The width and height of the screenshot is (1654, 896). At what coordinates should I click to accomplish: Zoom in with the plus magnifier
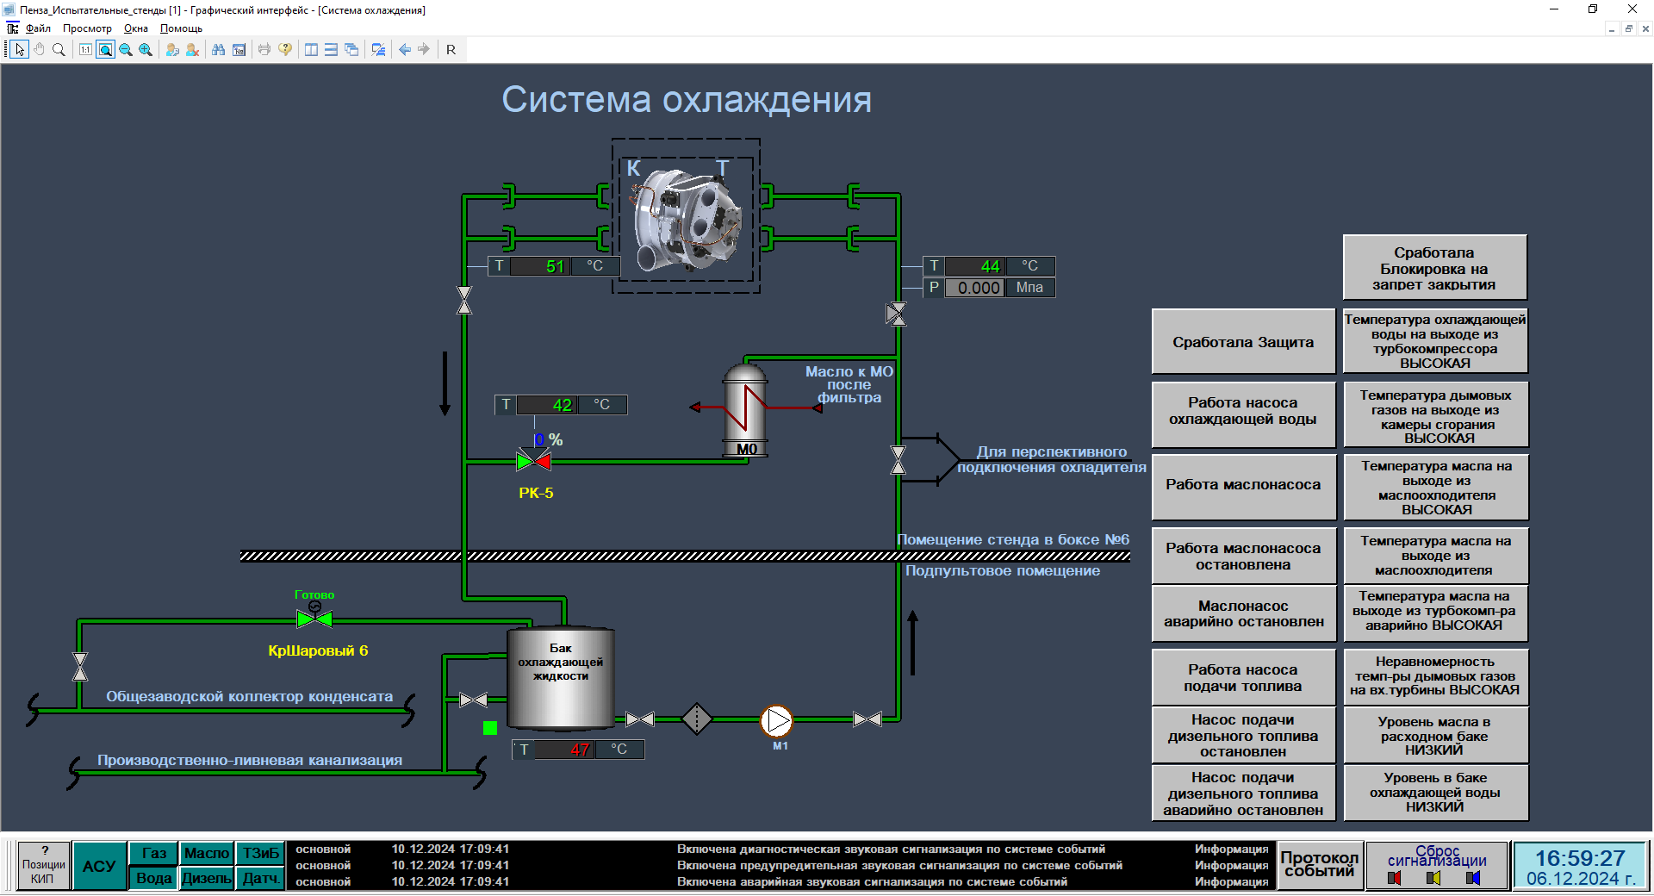(x=146, y=50)
